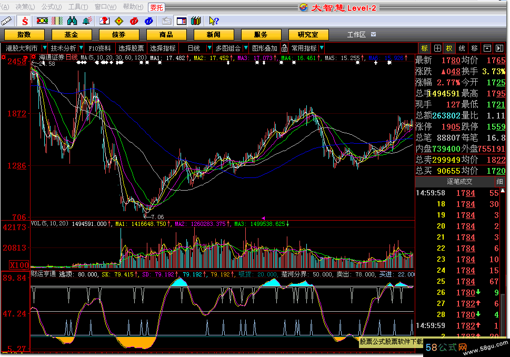Viewport: 510px width, 357px height.
Task: Expand the 技术分析 dropdown arrow
Action: click(81, 48)
